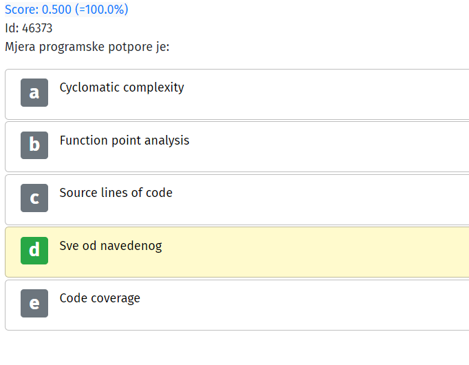
Task: Click the gray "a" letter badge
Action: [34, 92]
